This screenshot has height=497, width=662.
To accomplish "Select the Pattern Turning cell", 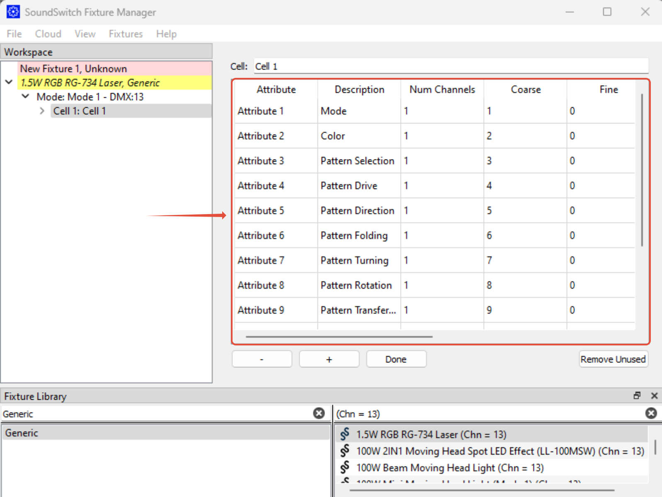I will [x=359, y=260].
